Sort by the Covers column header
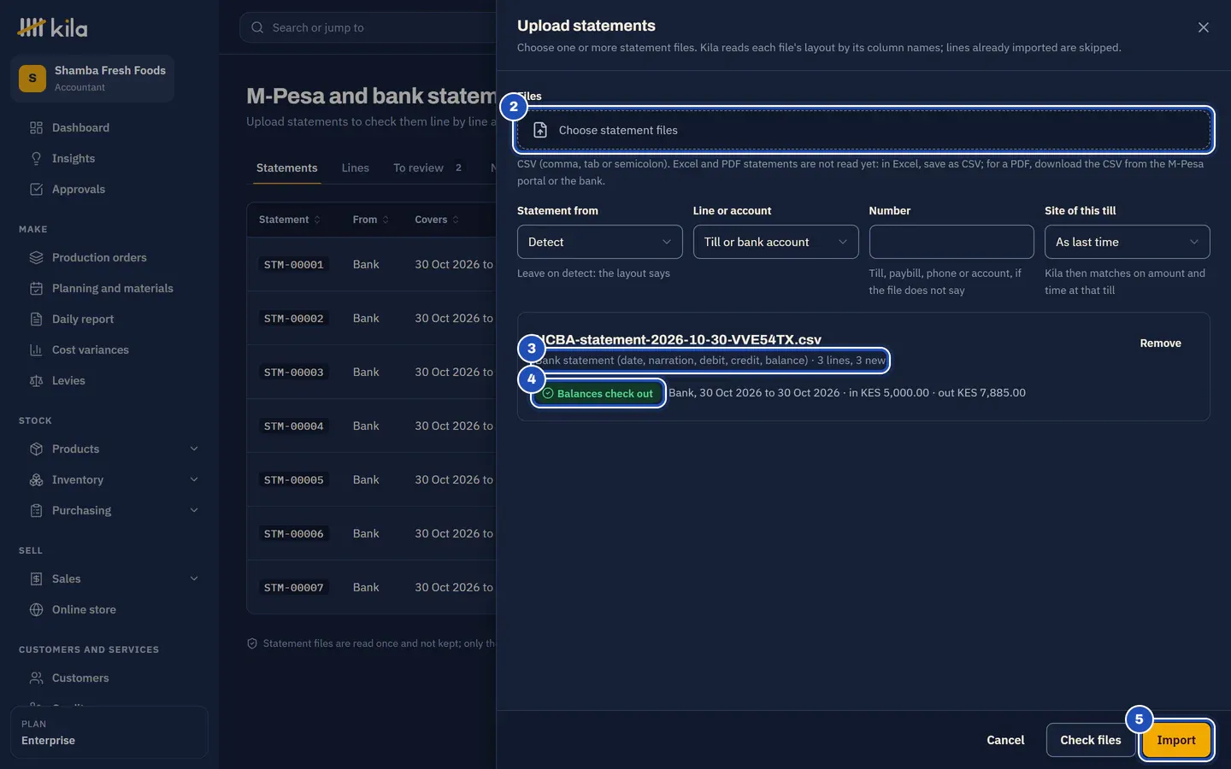Screen dimensions: 1231x769 point(437,220)
